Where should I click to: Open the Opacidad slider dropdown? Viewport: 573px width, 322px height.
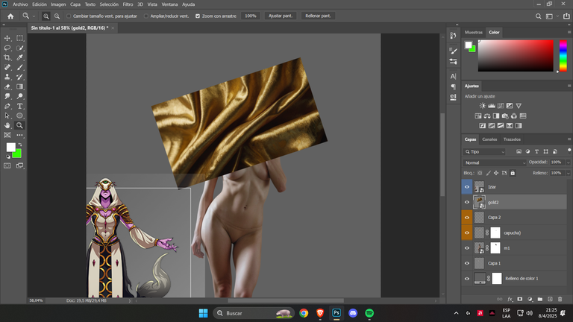pyautogui.click(x=569, y=162)
